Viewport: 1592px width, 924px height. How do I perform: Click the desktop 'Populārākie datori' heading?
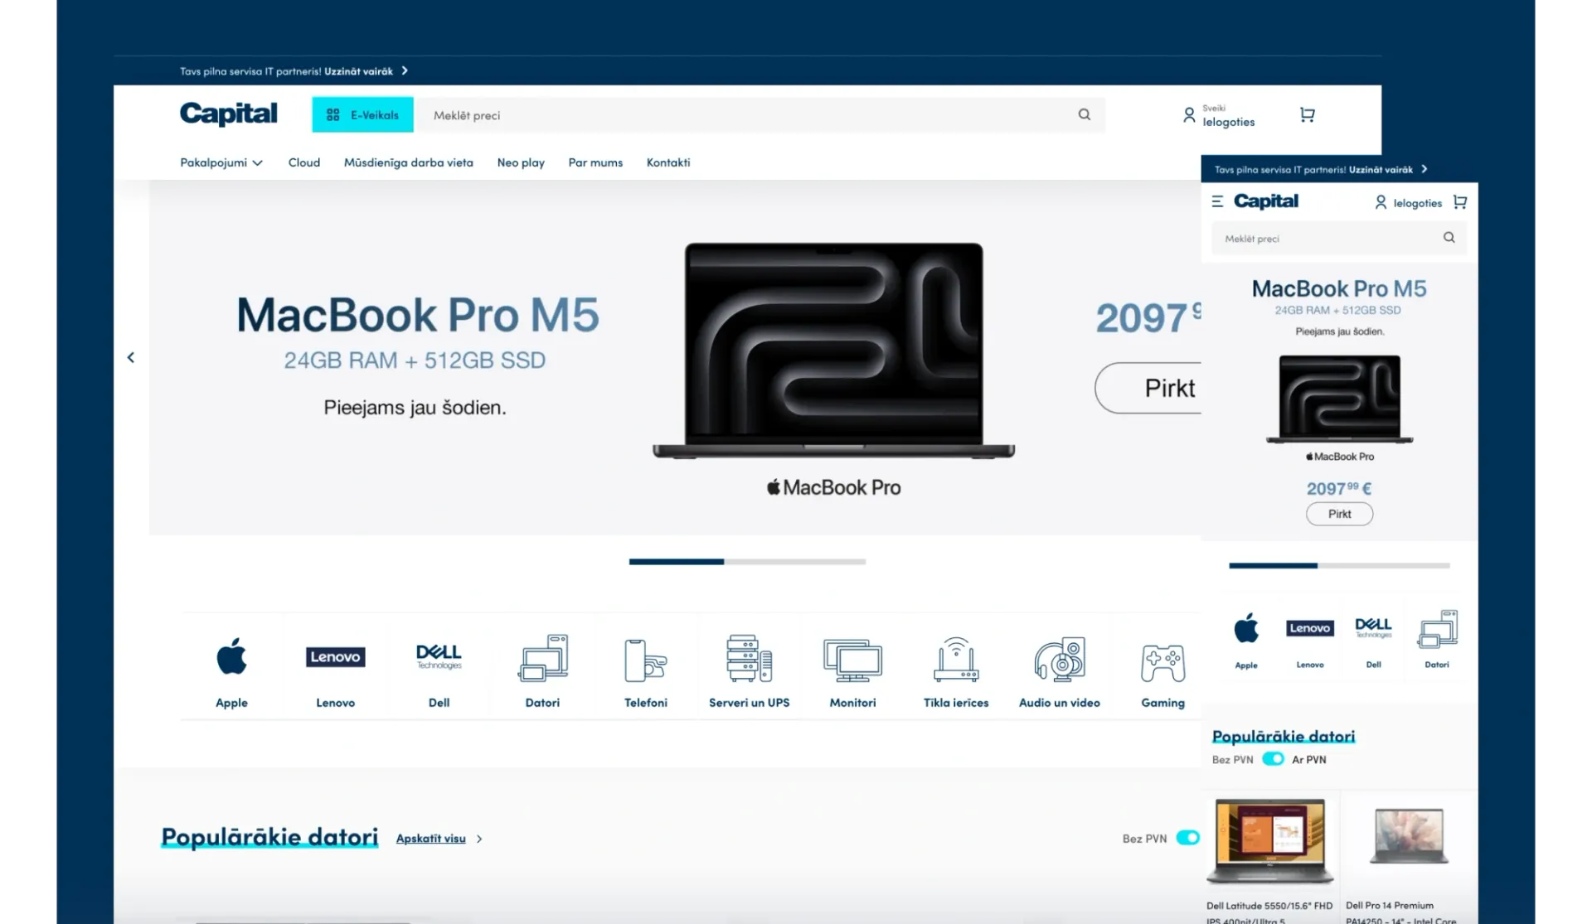click(269, 837)
